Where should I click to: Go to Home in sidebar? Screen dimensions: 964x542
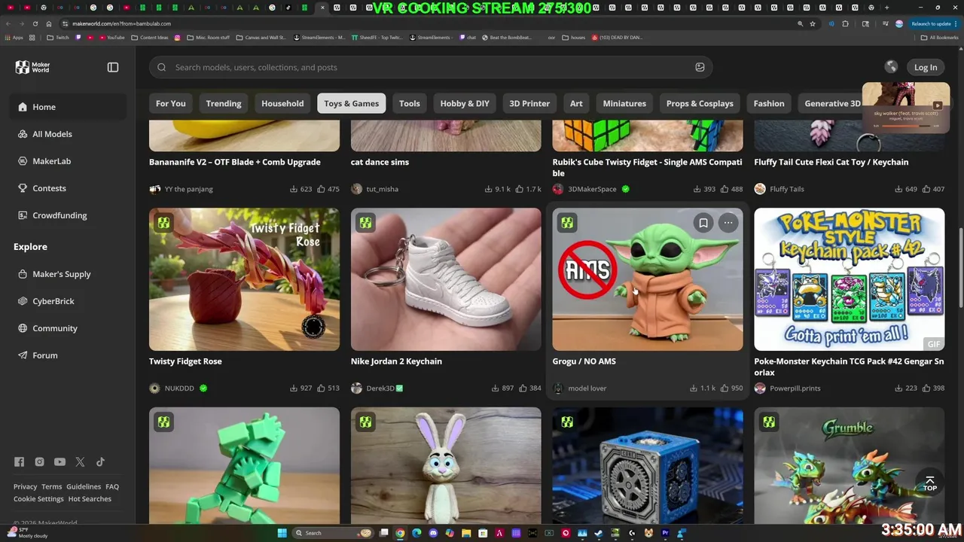click(x=69, y=107)
